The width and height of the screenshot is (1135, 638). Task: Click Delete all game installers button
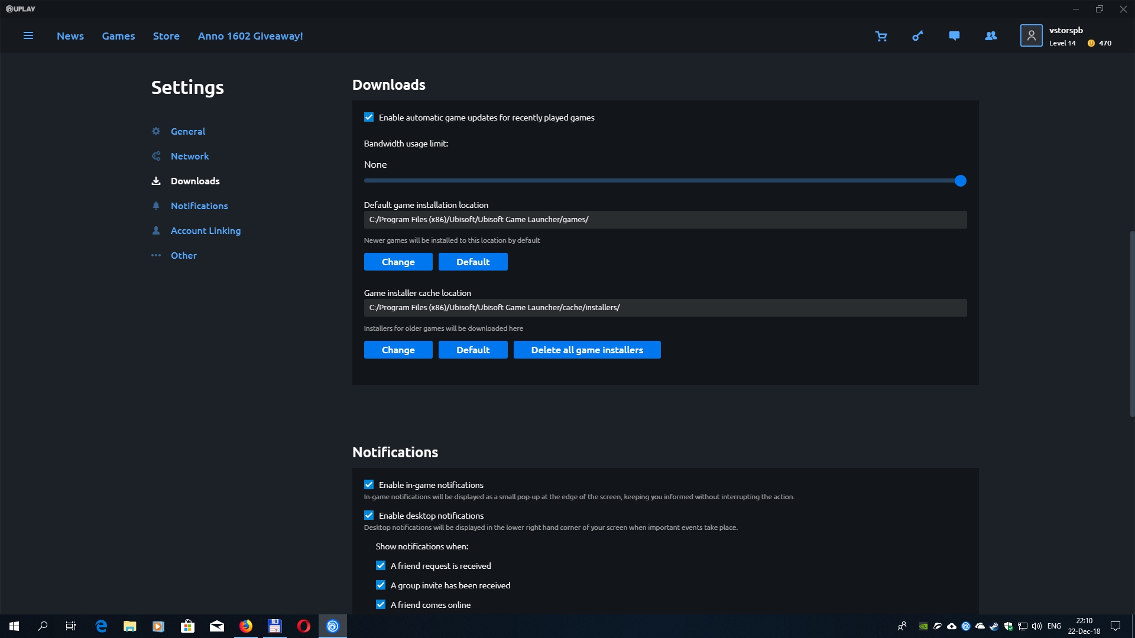pos(586,350)
